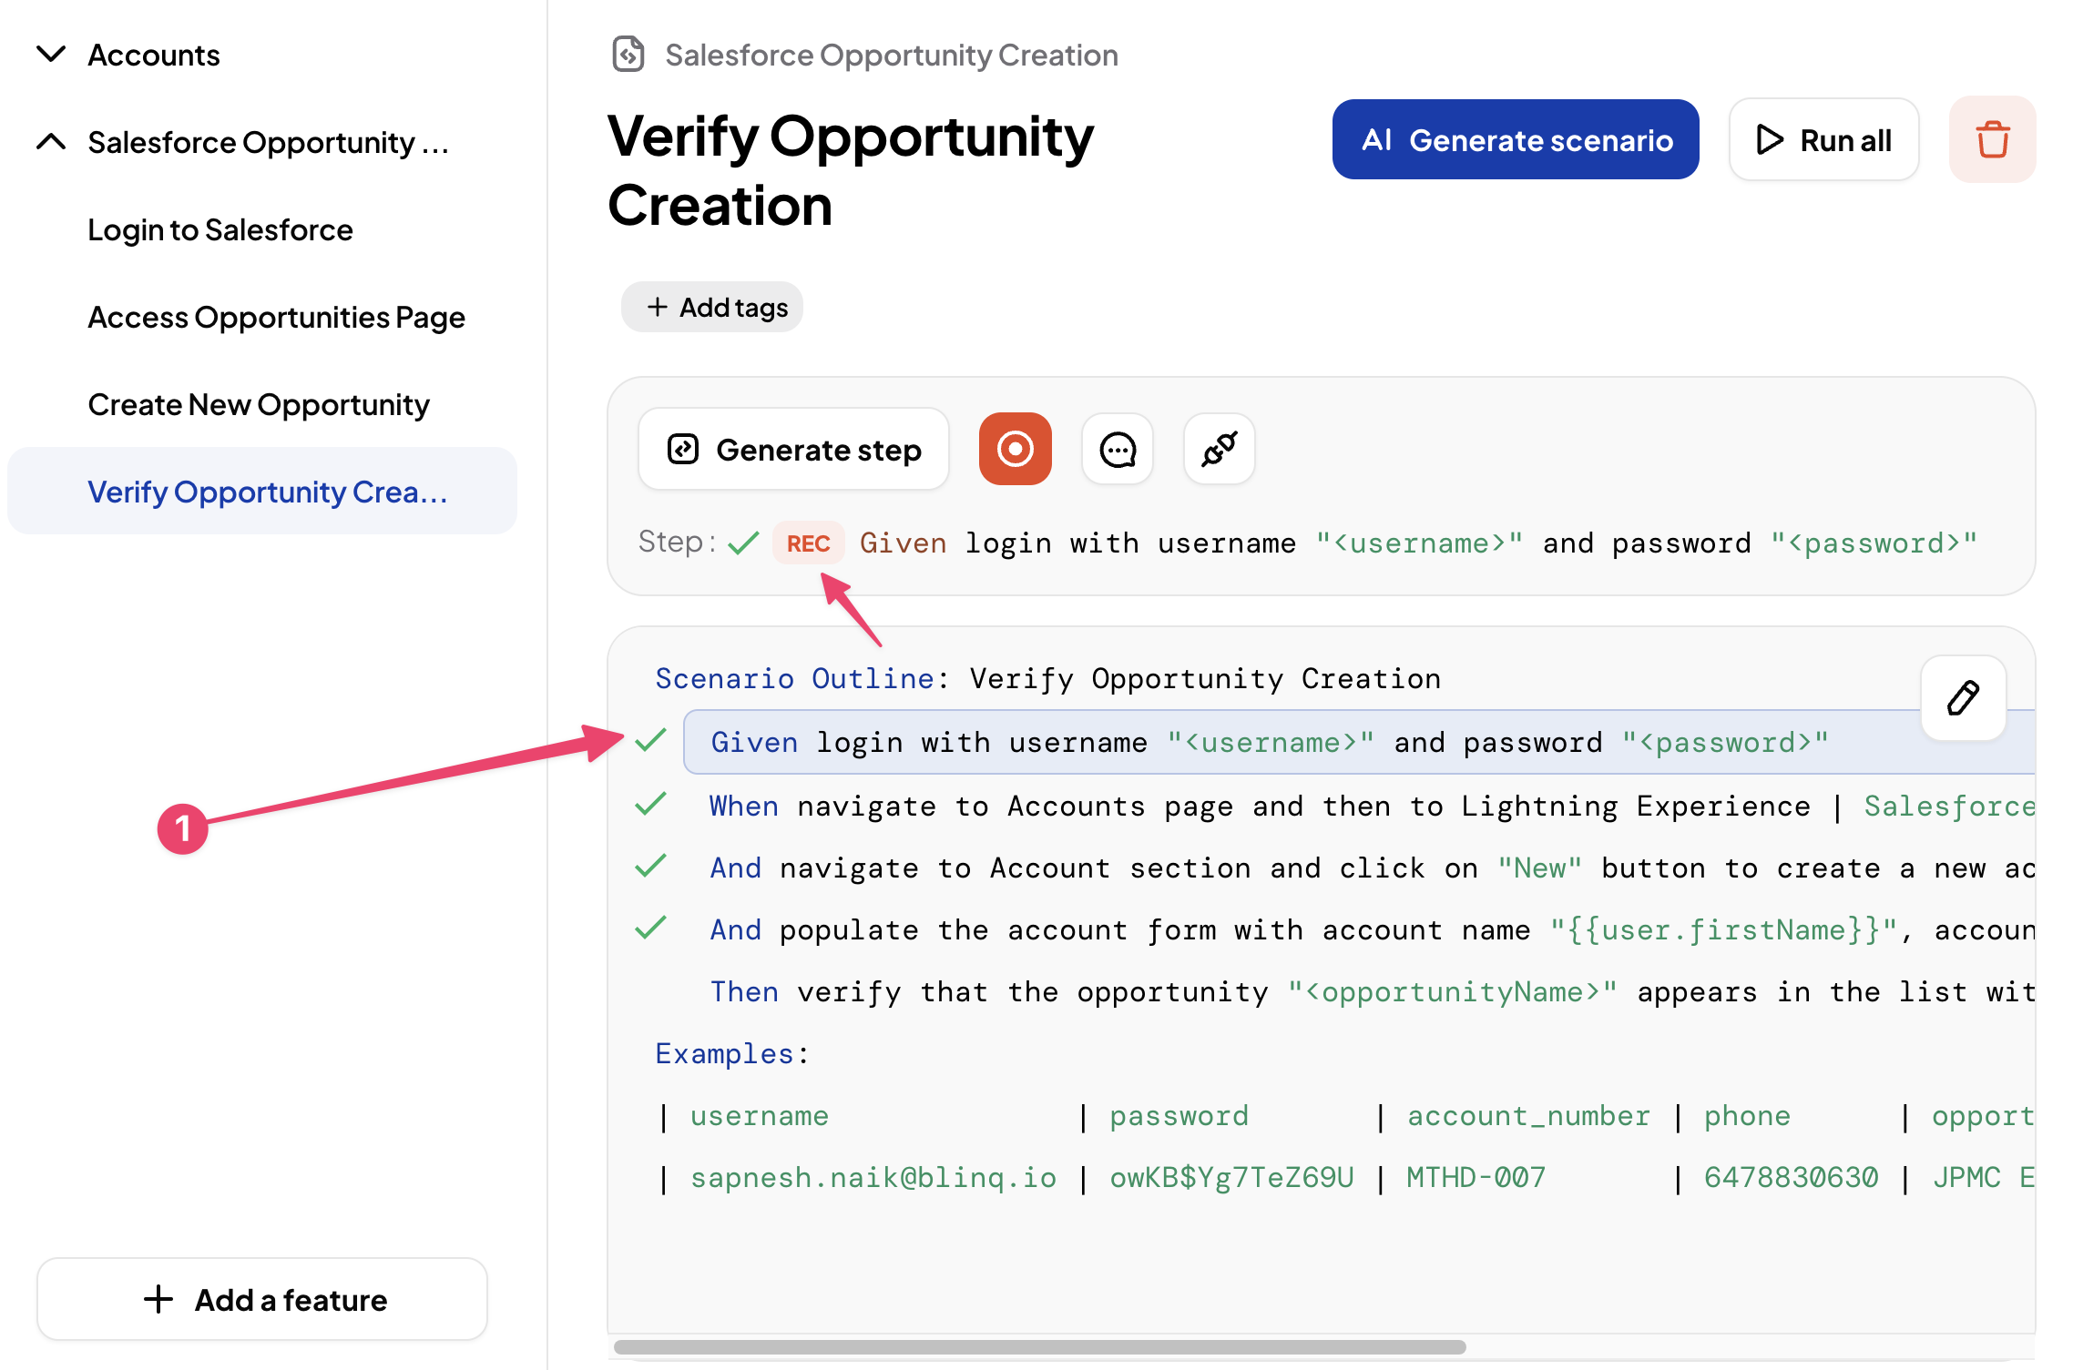Click the sapnesh.naik@blinq.io cell
The image size is (2073, 1370).
[873, 1177]
